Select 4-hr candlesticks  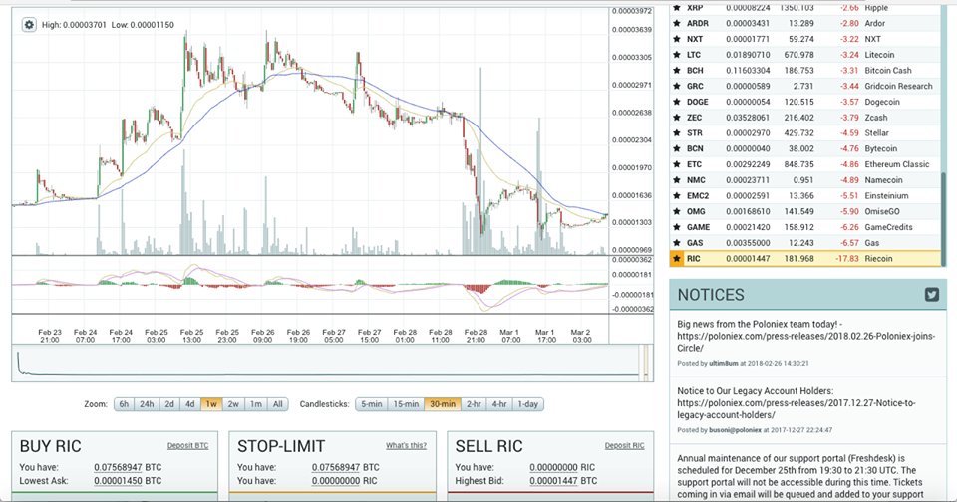click(499, 404)
